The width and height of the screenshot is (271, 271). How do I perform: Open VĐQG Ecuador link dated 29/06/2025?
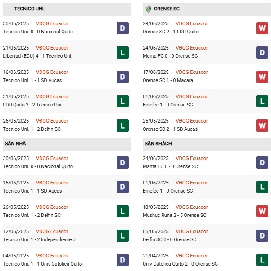[193, 23]
